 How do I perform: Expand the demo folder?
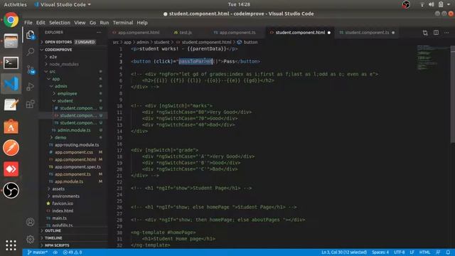pos(60,137)
